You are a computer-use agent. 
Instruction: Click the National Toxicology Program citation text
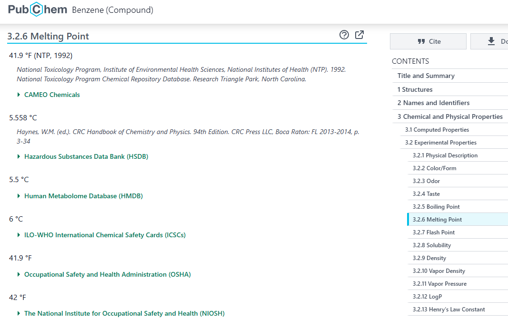point(181,75)
